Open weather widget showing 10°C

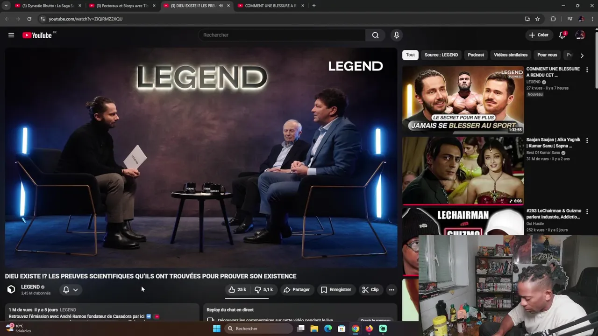pos(18,329)
